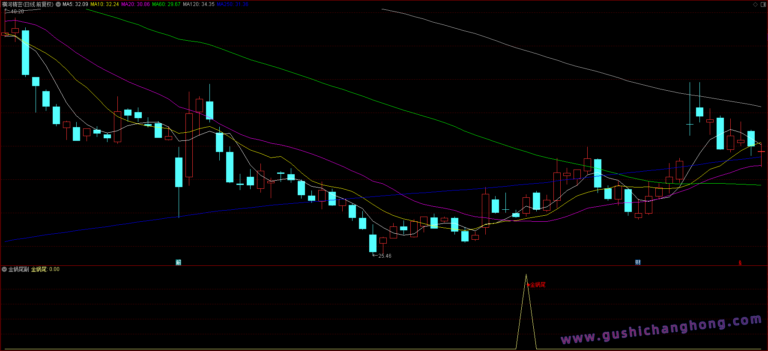Click the 横河精密(日线 前复权) title
This screenshot has width=768, height=351.
point(28,4)
